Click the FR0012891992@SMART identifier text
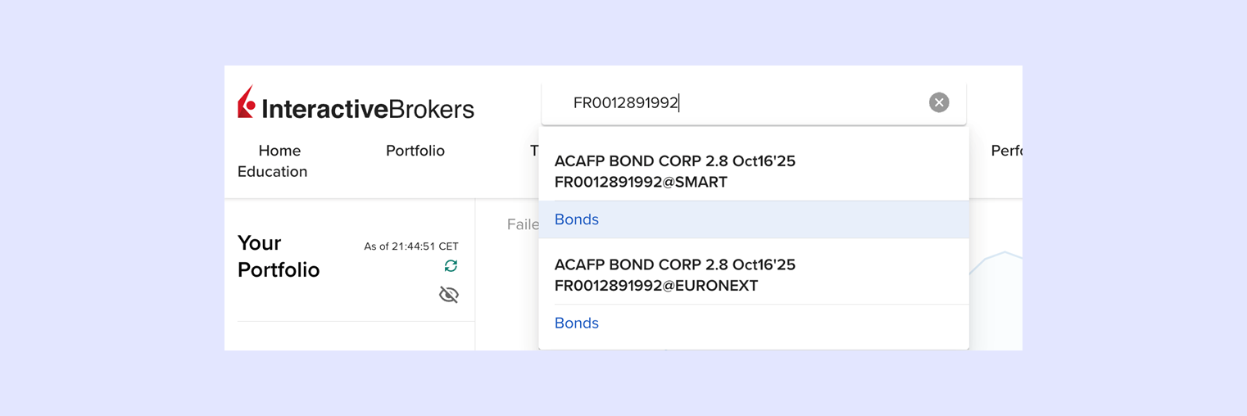 (641, 183)
